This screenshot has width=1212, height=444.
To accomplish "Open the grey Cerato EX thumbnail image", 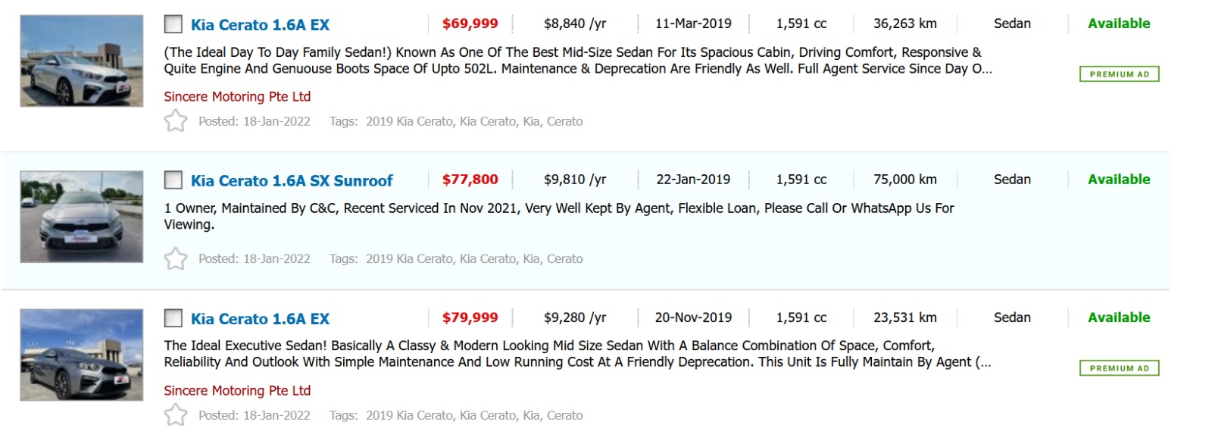I will (82, 355).
